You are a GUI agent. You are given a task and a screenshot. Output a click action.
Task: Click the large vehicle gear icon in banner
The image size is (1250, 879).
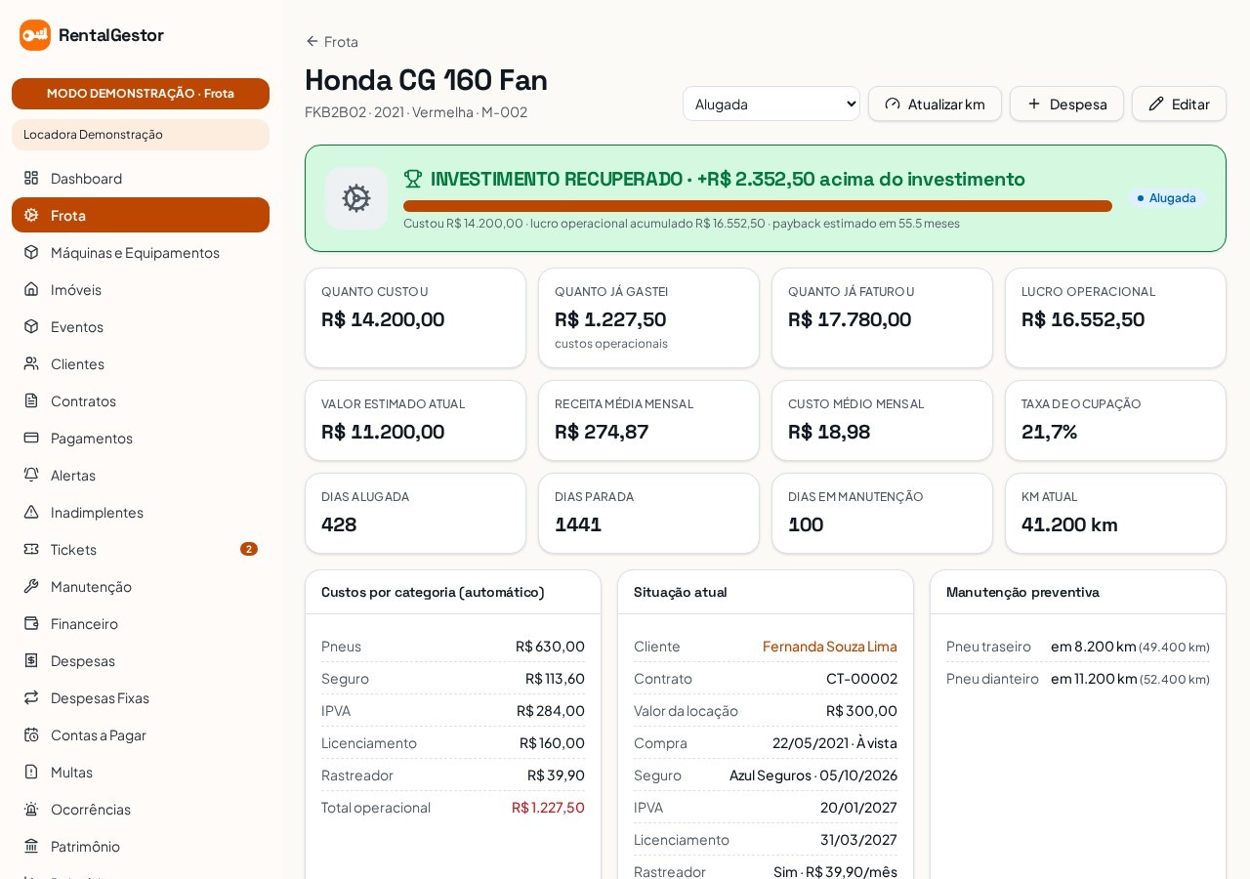[356, 198]
